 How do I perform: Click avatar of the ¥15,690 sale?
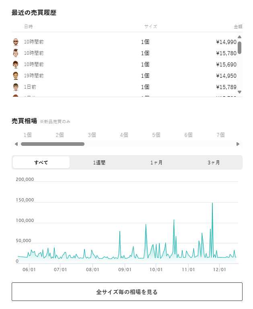[x=16, y=64]
